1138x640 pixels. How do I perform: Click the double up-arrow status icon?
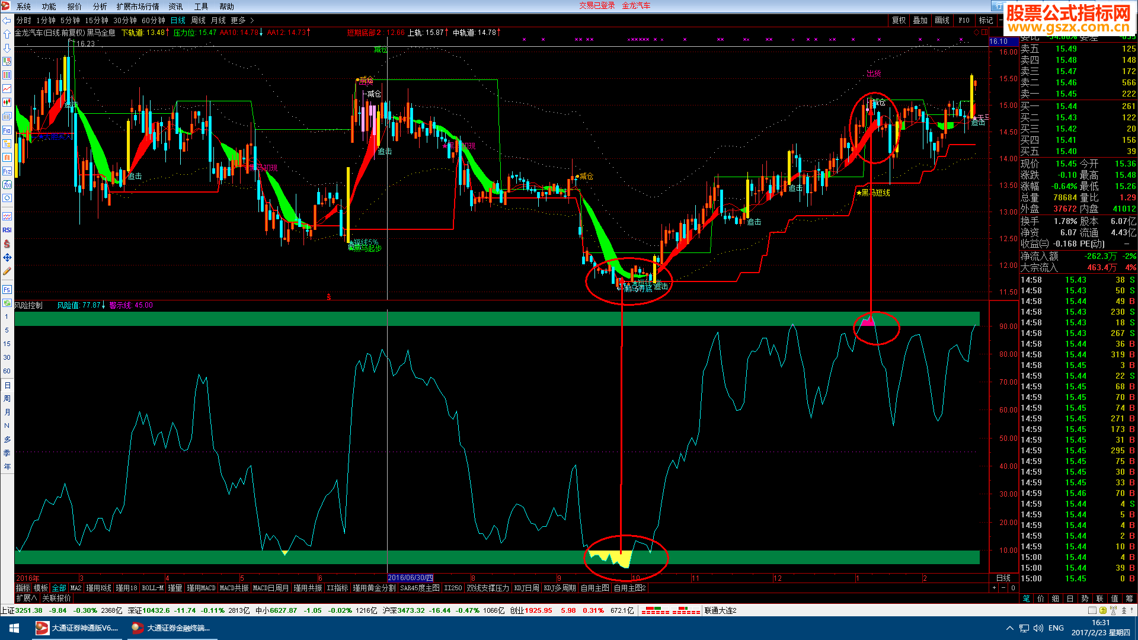coord(1123,610)
